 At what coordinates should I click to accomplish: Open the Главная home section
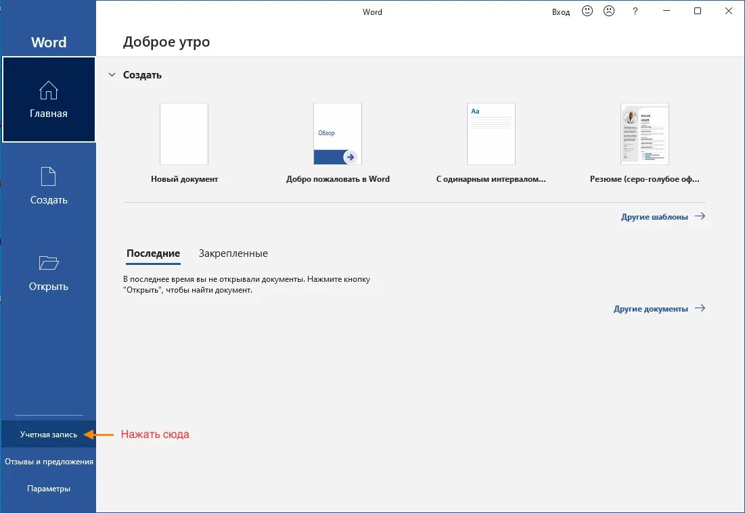click(x=49, y=99)
